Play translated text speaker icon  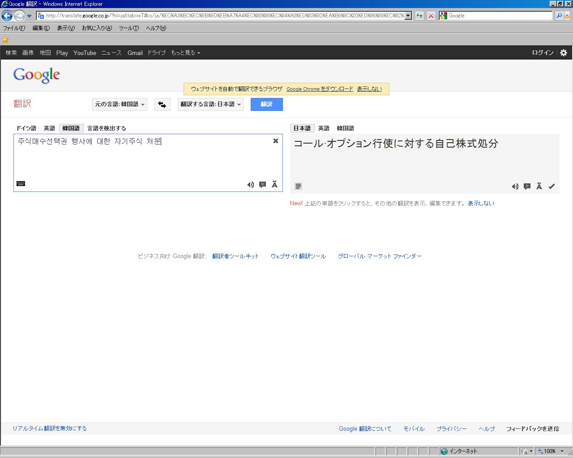pos(515,187)
